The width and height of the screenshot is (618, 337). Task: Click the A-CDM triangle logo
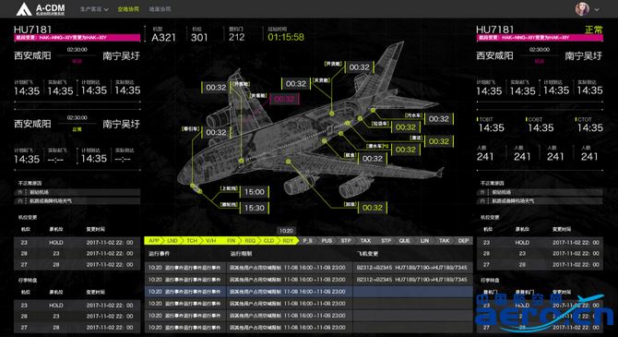pyautogui.click(x=24, y=9)
